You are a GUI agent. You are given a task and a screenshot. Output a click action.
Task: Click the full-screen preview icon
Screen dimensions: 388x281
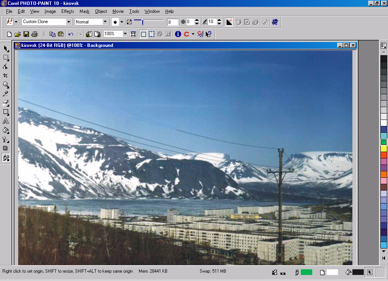point(133,34)
